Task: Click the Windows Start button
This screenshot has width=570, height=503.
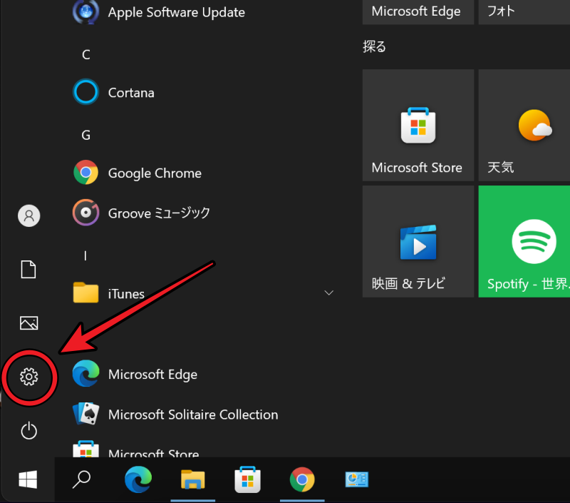Action: click(28, 479)
